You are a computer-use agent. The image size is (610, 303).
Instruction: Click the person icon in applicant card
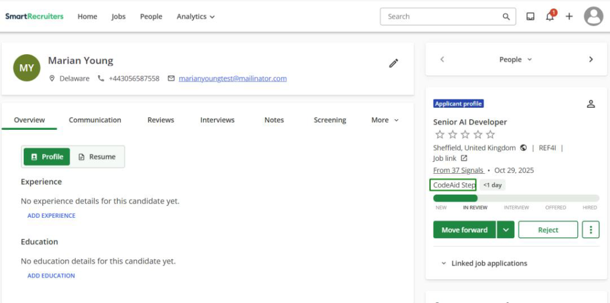(590, 104)
